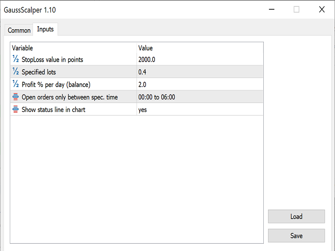Edit the StopLoss value 2000.0 field
This screenshot has width=335, height=251.
click(x=199, y=60)
